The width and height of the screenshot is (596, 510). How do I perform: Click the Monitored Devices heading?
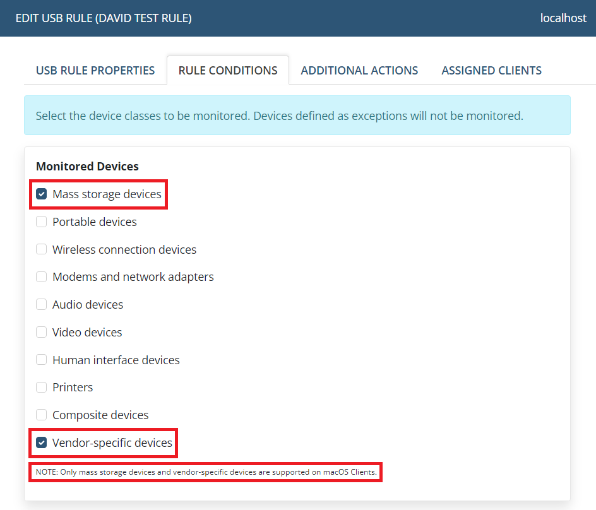87,167
